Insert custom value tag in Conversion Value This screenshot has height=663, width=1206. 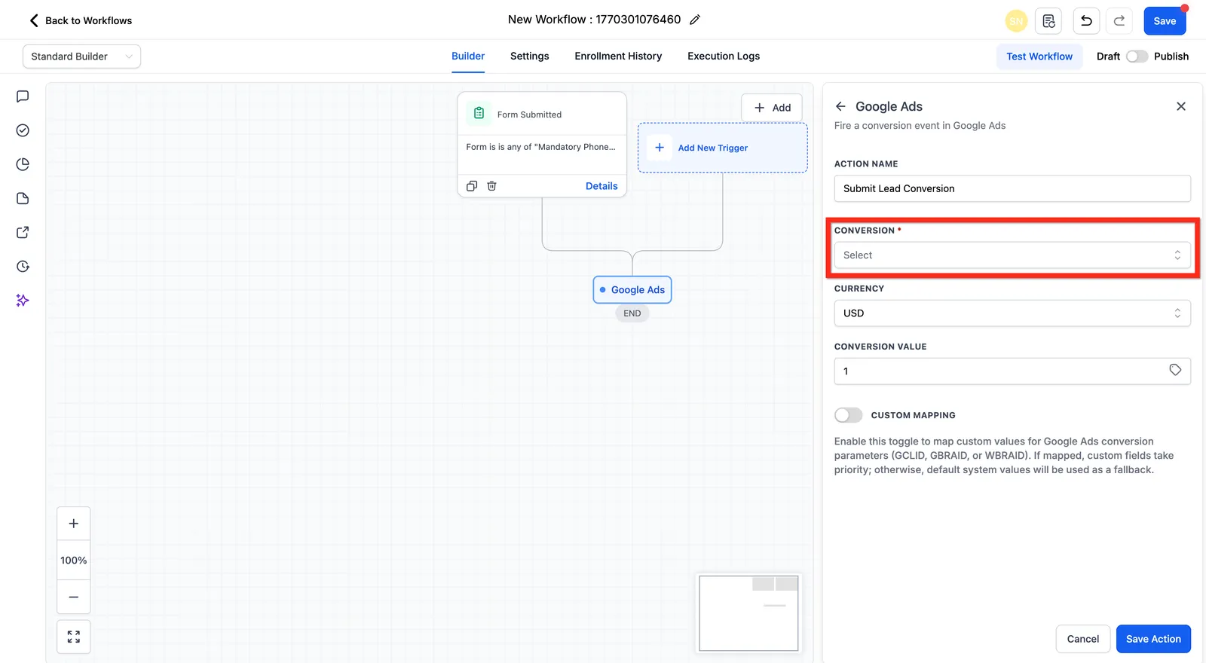pyautogui.click(x=1175, y=370)
